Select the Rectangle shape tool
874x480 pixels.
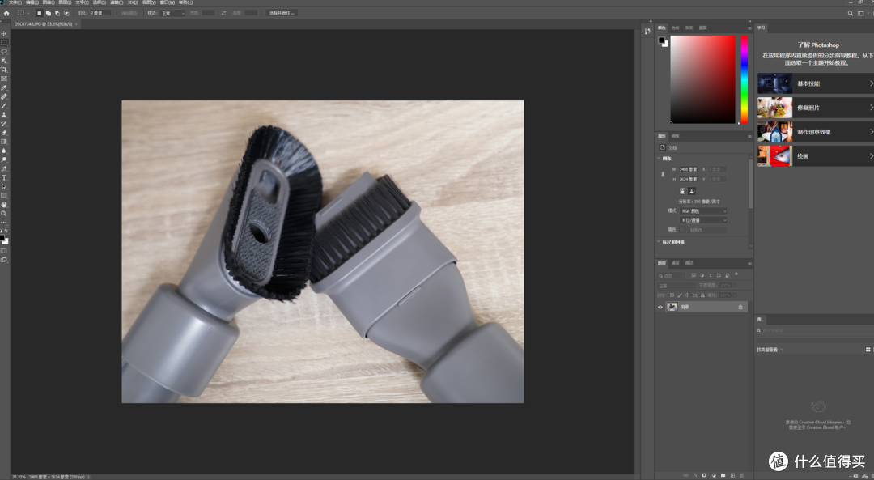pyautogui.click(x=4, y=195)
